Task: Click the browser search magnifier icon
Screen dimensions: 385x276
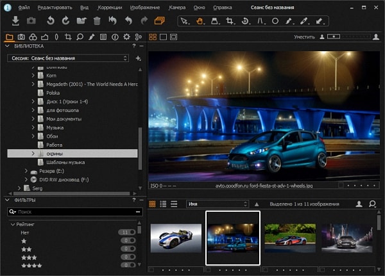Action: (372, 204)
